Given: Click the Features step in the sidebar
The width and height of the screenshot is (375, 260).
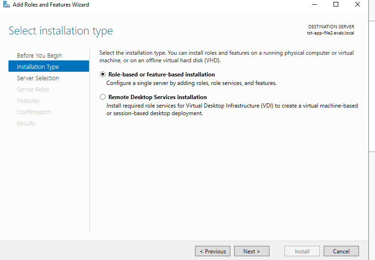Looking at the screenshot, I should [x=28, y=101].
